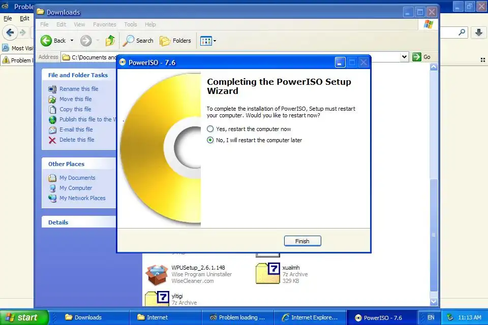Click the EN language indicator in tray
488x325 pixels.
[x=431, y=317]
